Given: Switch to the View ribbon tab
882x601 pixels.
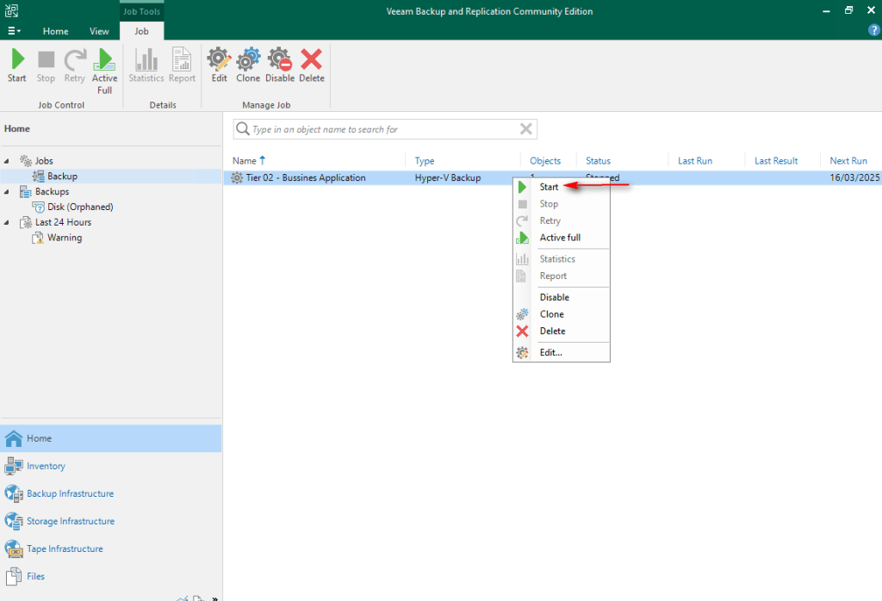Looking at the screenshot, I should (99, 31).
